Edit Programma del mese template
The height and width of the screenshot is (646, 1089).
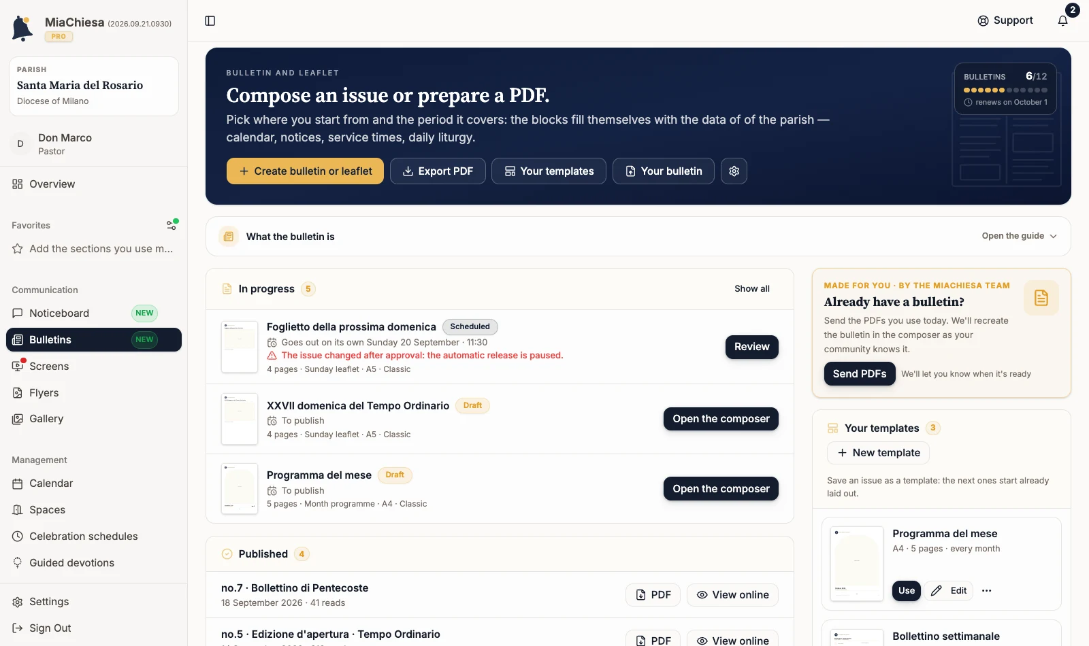click(949, 591)
